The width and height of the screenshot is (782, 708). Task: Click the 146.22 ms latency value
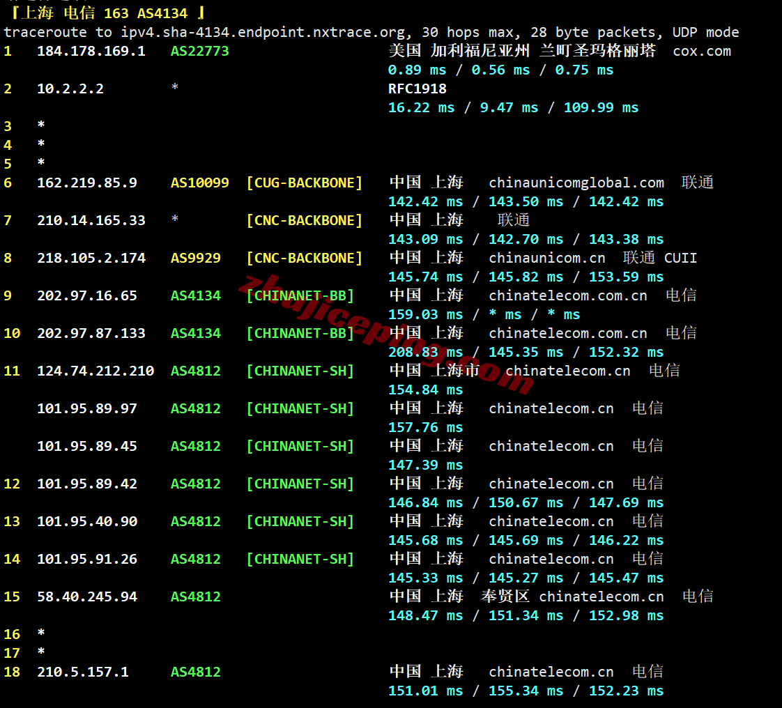[x=626, y=541]
